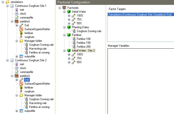The width and height of the screenshot is (174, 114).
Task: Click the clock icon under Sorghum Site 2
Action: [17, 68]
